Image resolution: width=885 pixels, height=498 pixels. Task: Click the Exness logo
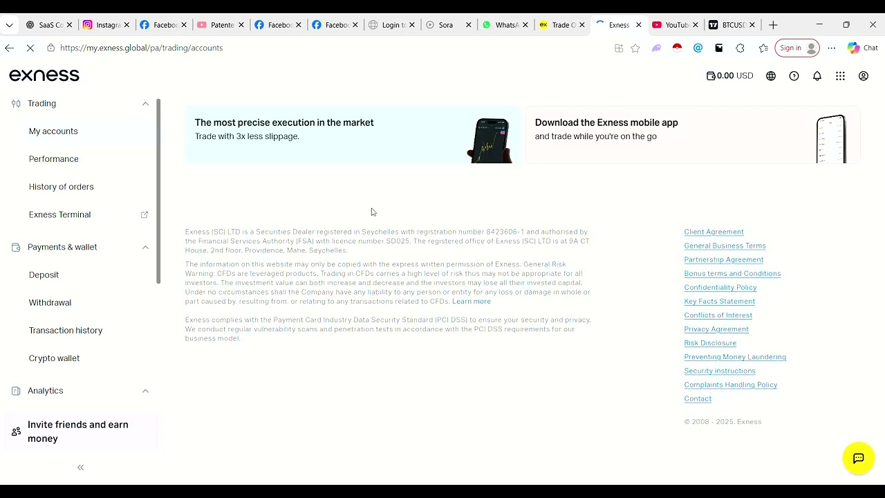pyautogui.click(x=44, y=75)
